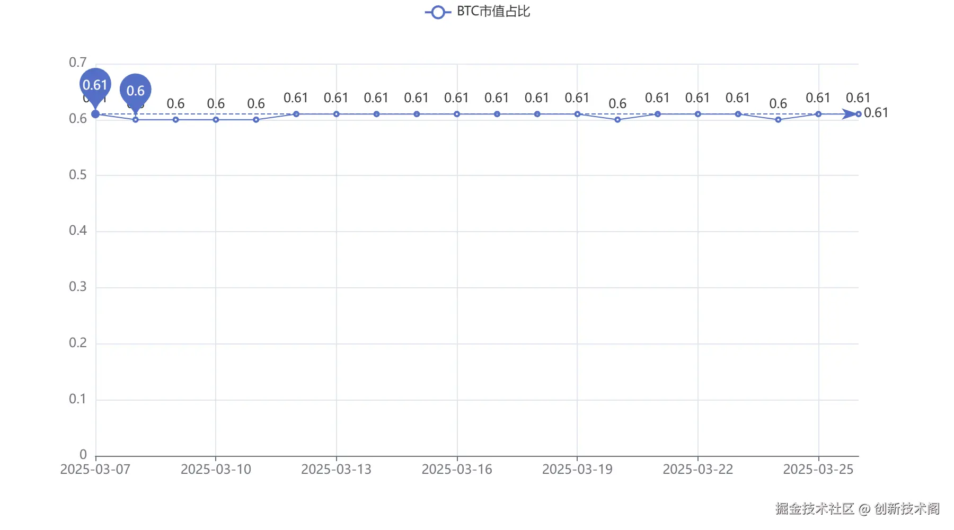Click the 2025-03-10 x-axis label
The height and width of the screenshot is (530, 954).
[x=216, y=470]
